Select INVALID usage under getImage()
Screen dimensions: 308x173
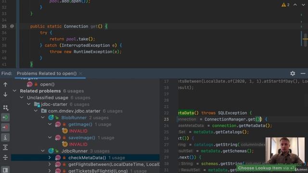[x=78, y=131]
